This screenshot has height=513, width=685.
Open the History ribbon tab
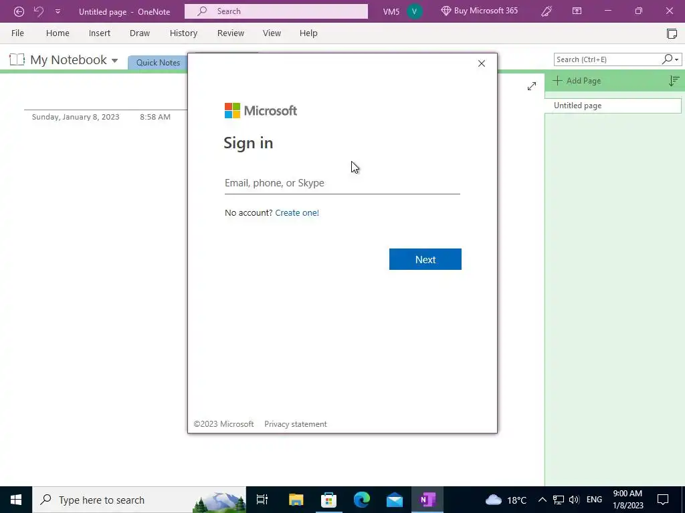[x=183, y=33]
